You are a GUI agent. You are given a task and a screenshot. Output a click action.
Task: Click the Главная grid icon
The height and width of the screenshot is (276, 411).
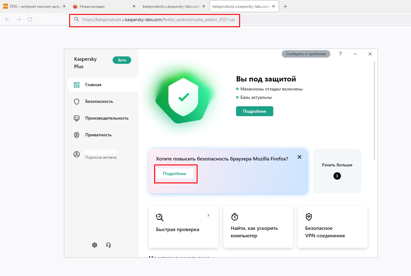coord(77,85)
